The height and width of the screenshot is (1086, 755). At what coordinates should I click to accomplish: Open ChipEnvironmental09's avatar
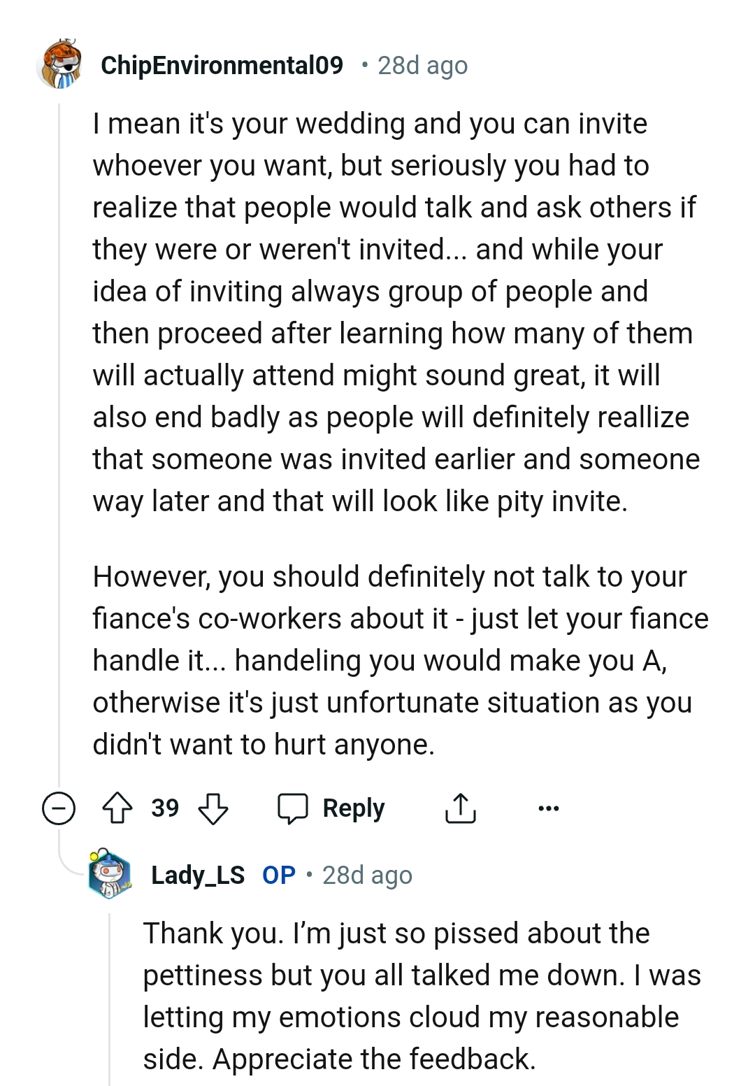pyautogui.click(x=60, y=64)
